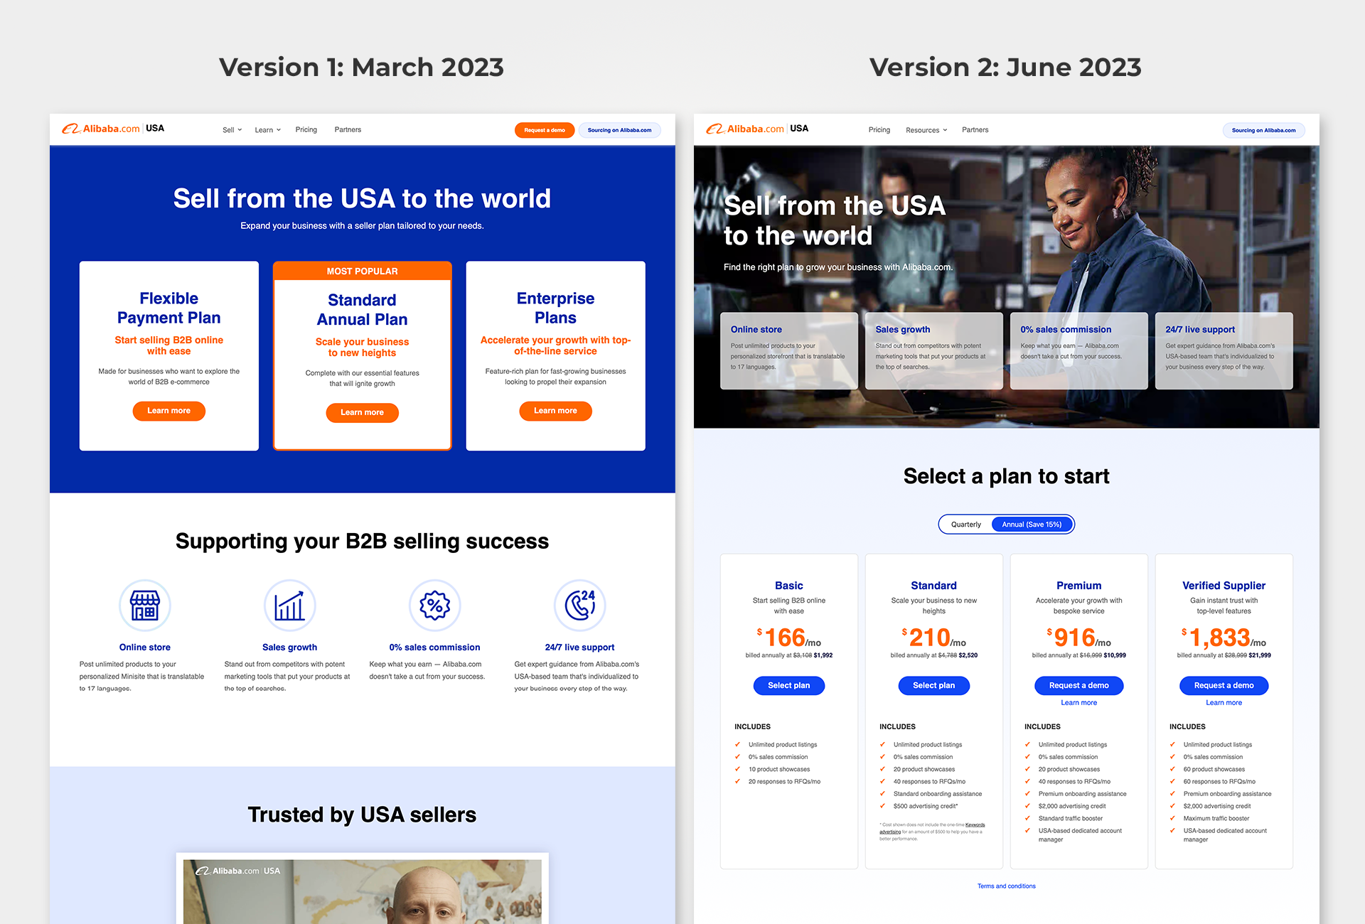Screen dimensions: 1365x924
Task: Click the Online store hero card in Version 2
Action: tap(789, 350)
